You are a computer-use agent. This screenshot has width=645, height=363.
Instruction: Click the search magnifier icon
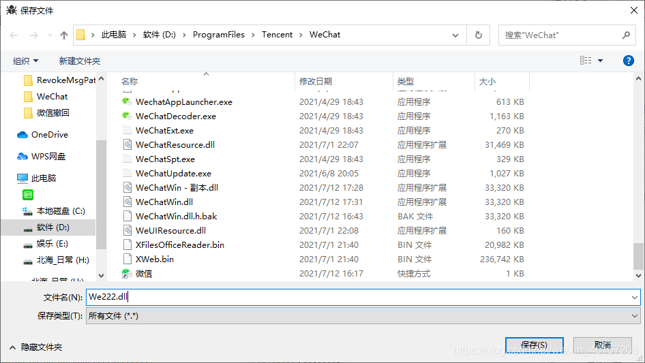[x=626, y=35]
